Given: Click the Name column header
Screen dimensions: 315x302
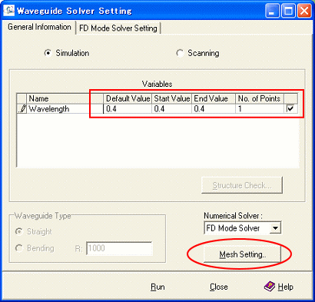Looking at the screenshot, I should point(65,98).
